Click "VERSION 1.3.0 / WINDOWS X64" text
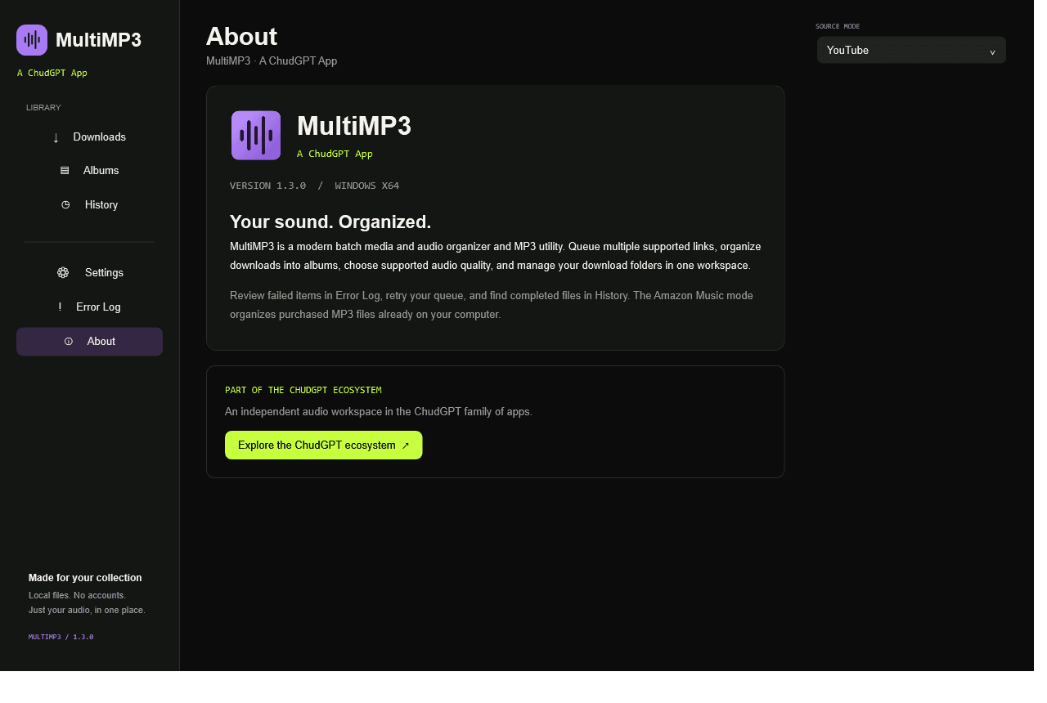Viewport: 1047px width, 703px height. pyautogui.click(x=315, y=186)
